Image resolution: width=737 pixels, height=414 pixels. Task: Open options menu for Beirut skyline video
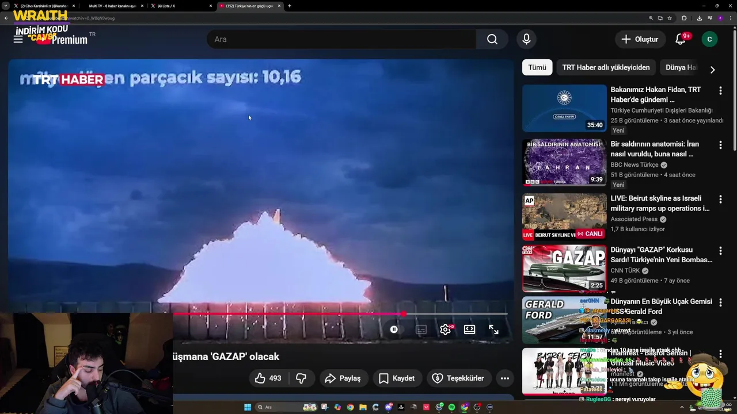720,199
